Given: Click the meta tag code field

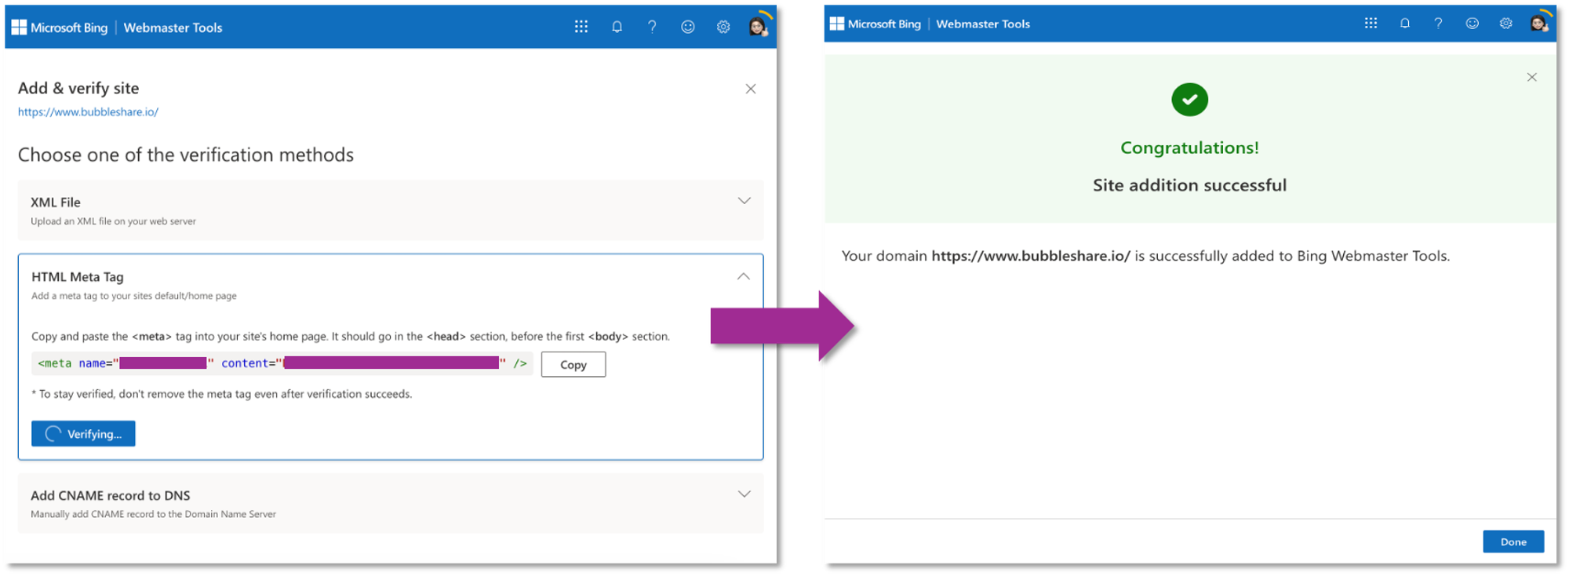Looking at the screenshot, I should coord(282,363).
